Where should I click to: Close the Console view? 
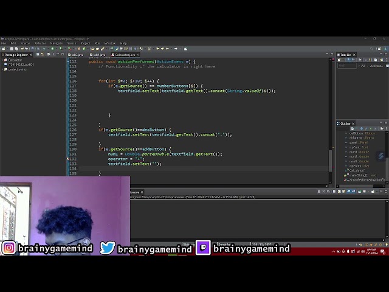click(142, 192)
